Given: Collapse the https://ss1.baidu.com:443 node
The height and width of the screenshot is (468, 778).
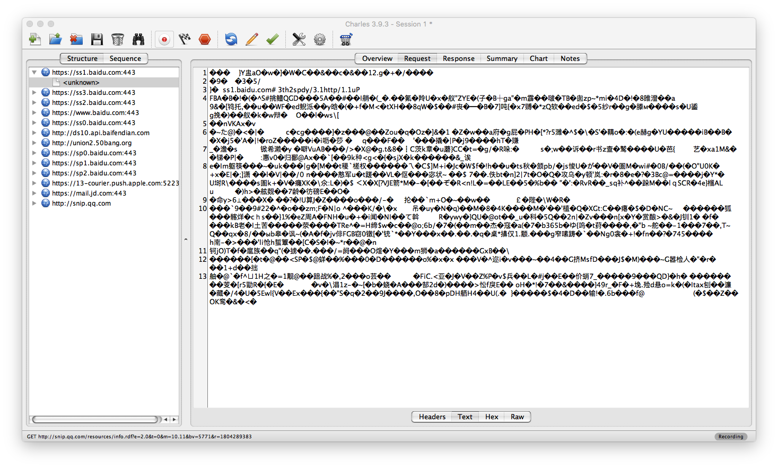Looking at the screenshot, I should [x=34, y=72].
